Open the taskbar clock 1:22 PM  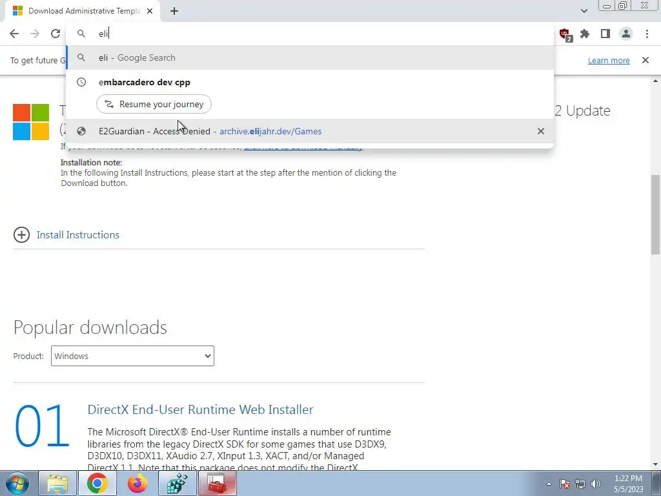(x=628, y=484)
